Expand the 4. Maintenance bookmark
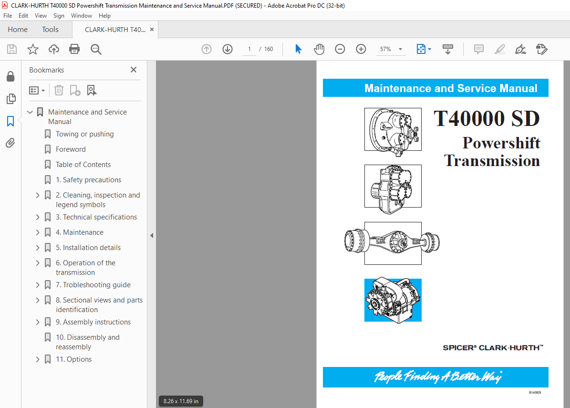Viewport: 570px width, 408px height. (38, 232)
